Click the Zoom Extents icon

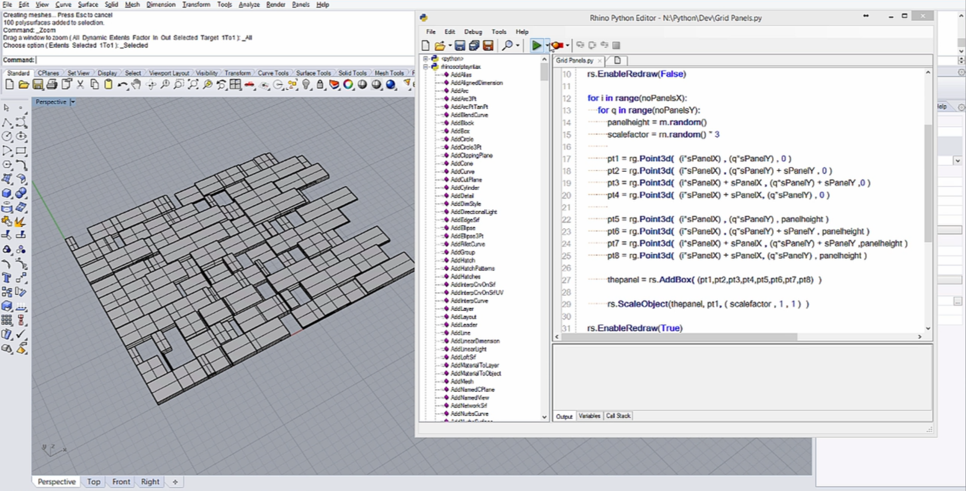coord(193,85)
